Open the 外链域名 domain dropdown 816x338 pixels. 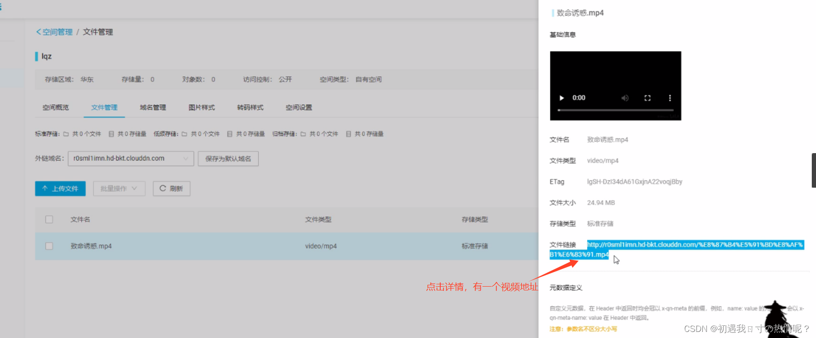point(131,159)
